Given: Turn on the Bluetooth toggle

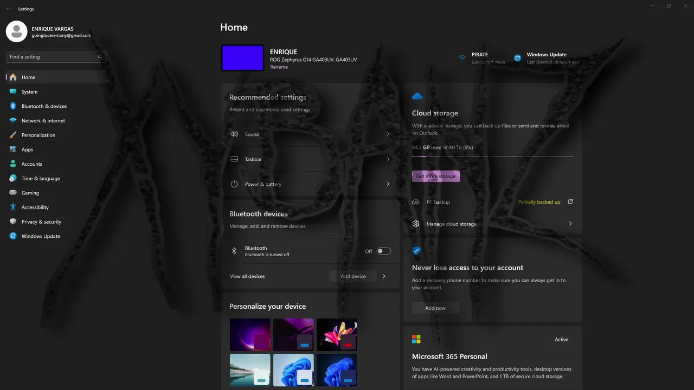Looking at the screenshot, I should click(x=384, y=251).
